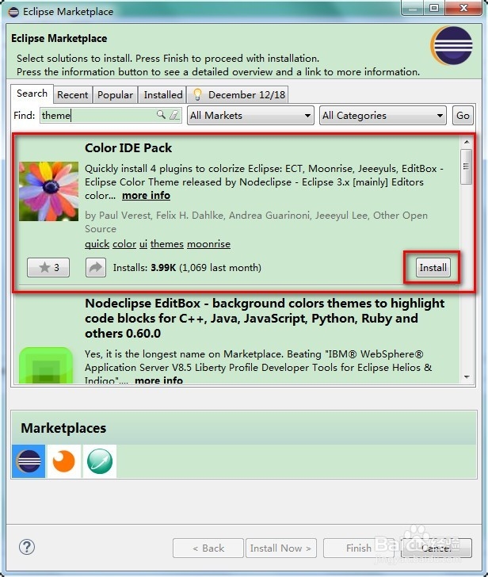The width and height of the screenshot is (488, 577).
Task: Click the Finish button
Action: tap(359, 548)
